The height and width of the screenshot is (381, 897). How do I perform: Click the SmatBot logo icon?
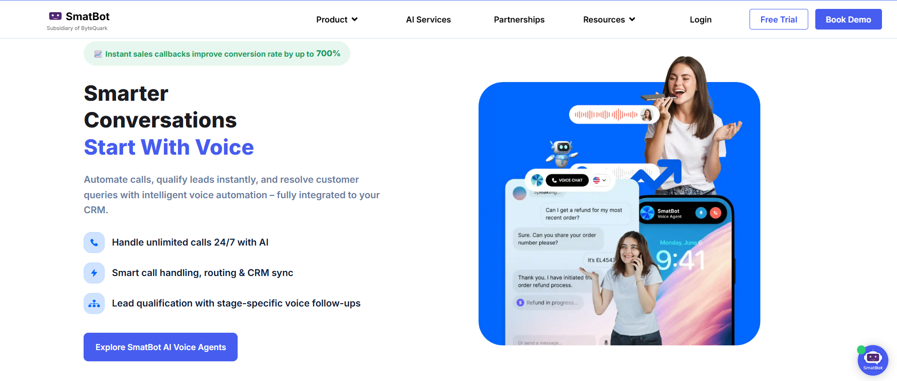coord(55,16)
